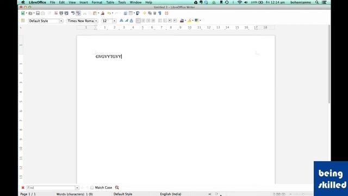348x196 pixels.
Task: Open Font Color dropdown arrow
Action: click(x=185, y=21)
